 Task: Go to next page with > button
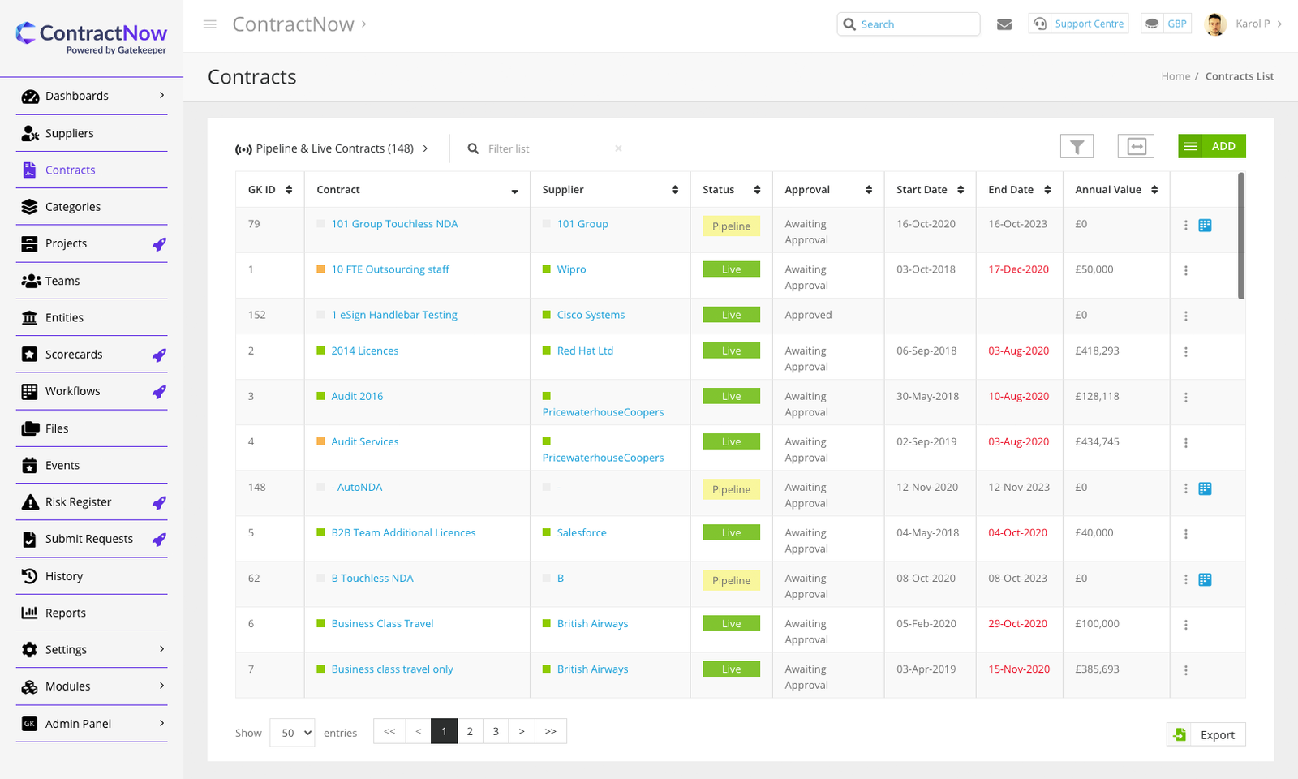point(522,731)
